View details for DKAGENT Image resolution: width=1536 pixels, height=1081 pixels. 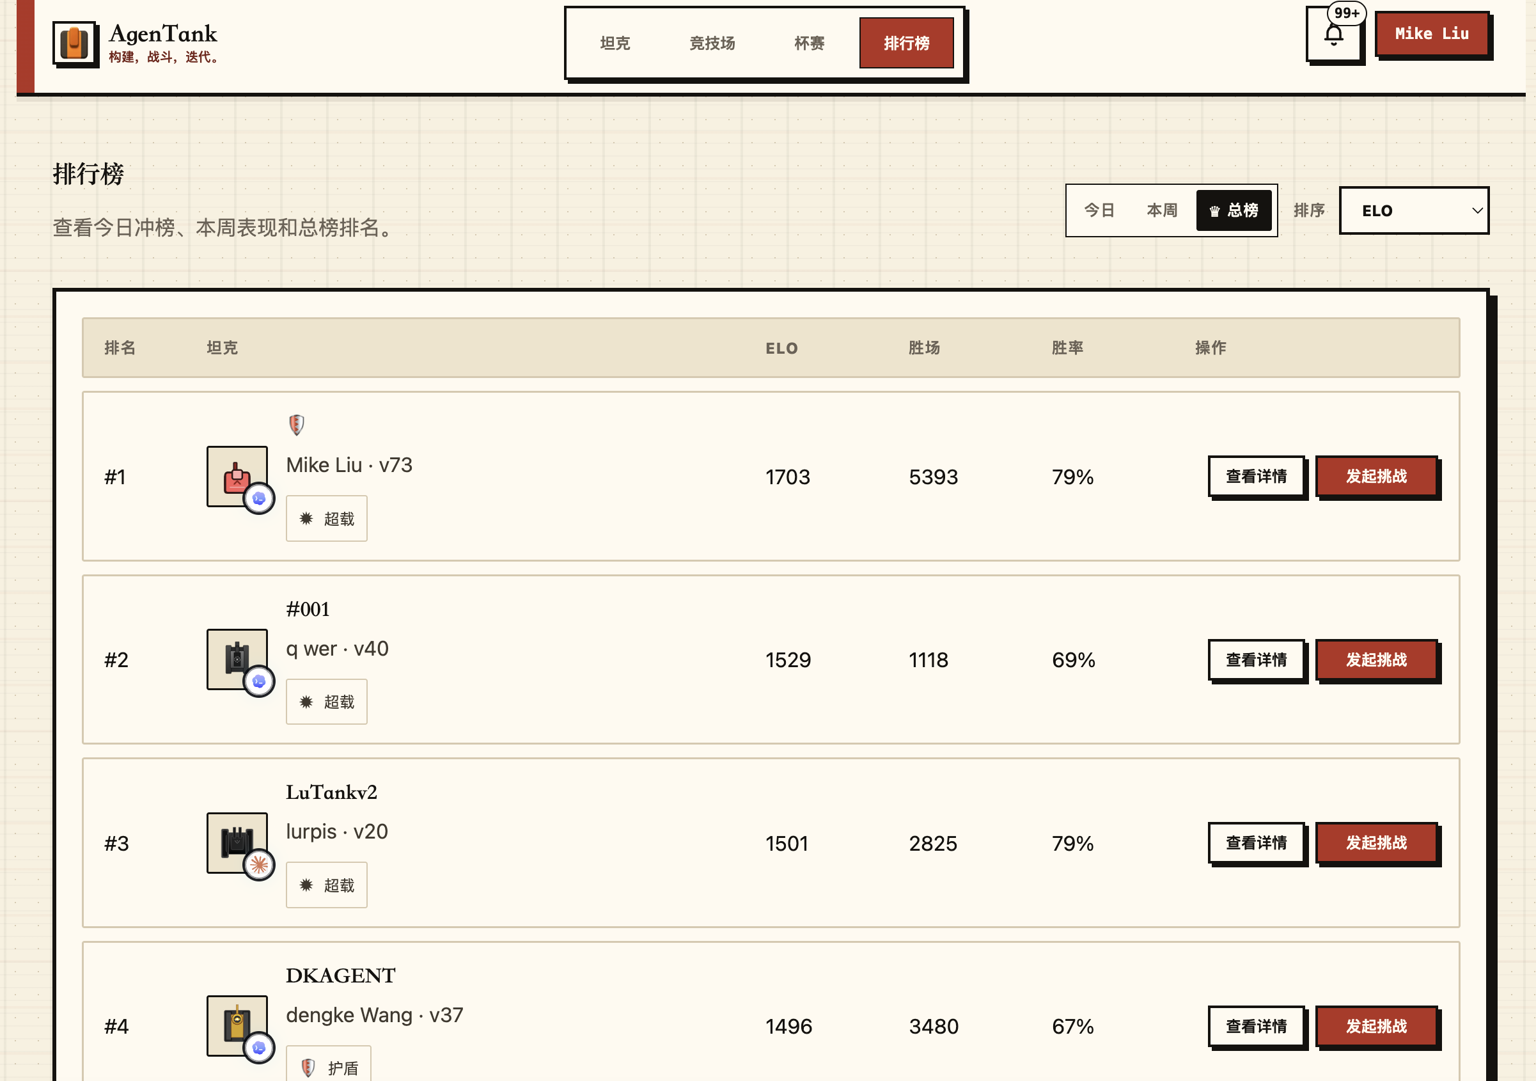click(1256, 1026)
